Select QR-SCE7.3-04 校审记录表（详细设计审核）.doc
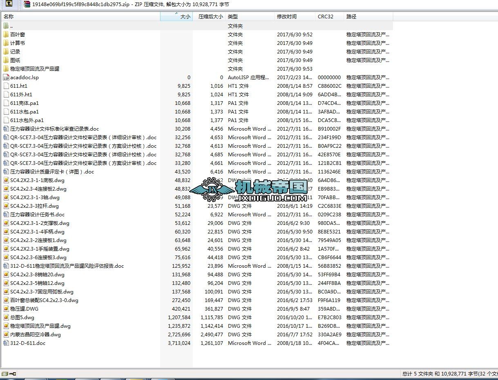Image resolution: width=498 pixels, height=380 pixels. 83,137
